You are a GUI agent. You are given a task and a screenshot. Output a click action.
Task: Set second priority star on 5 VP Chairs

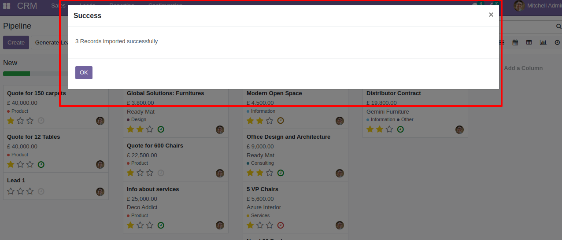(x=260, y=225)
